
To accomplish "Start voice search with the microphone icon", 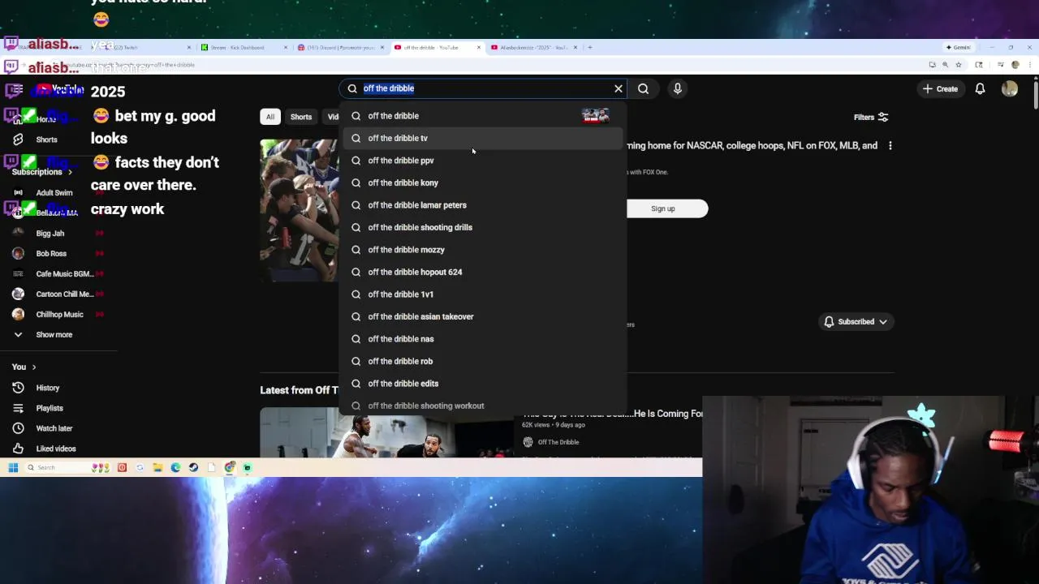I will (x=678, y=88).
